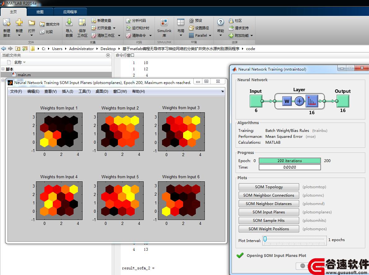Click the SOM Input Planes button
This screenshot has height=275, width=369.
tap(269, 212)
